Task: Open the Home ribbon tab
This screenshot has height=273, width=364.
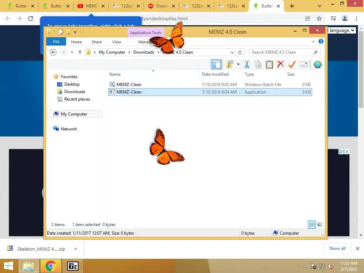Action: click(76, 42)
